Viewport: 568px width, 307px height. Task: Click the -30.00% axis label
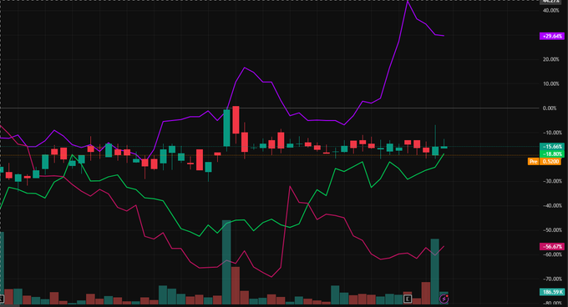pyautogui.click(x=551, y=181)
